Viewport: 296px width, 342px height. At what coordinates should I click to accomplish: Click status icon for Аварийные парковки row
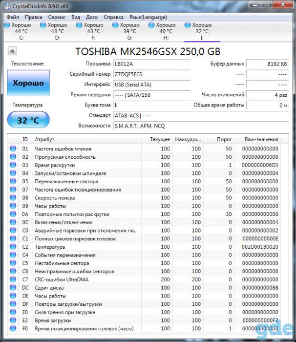tap(13, 230)
